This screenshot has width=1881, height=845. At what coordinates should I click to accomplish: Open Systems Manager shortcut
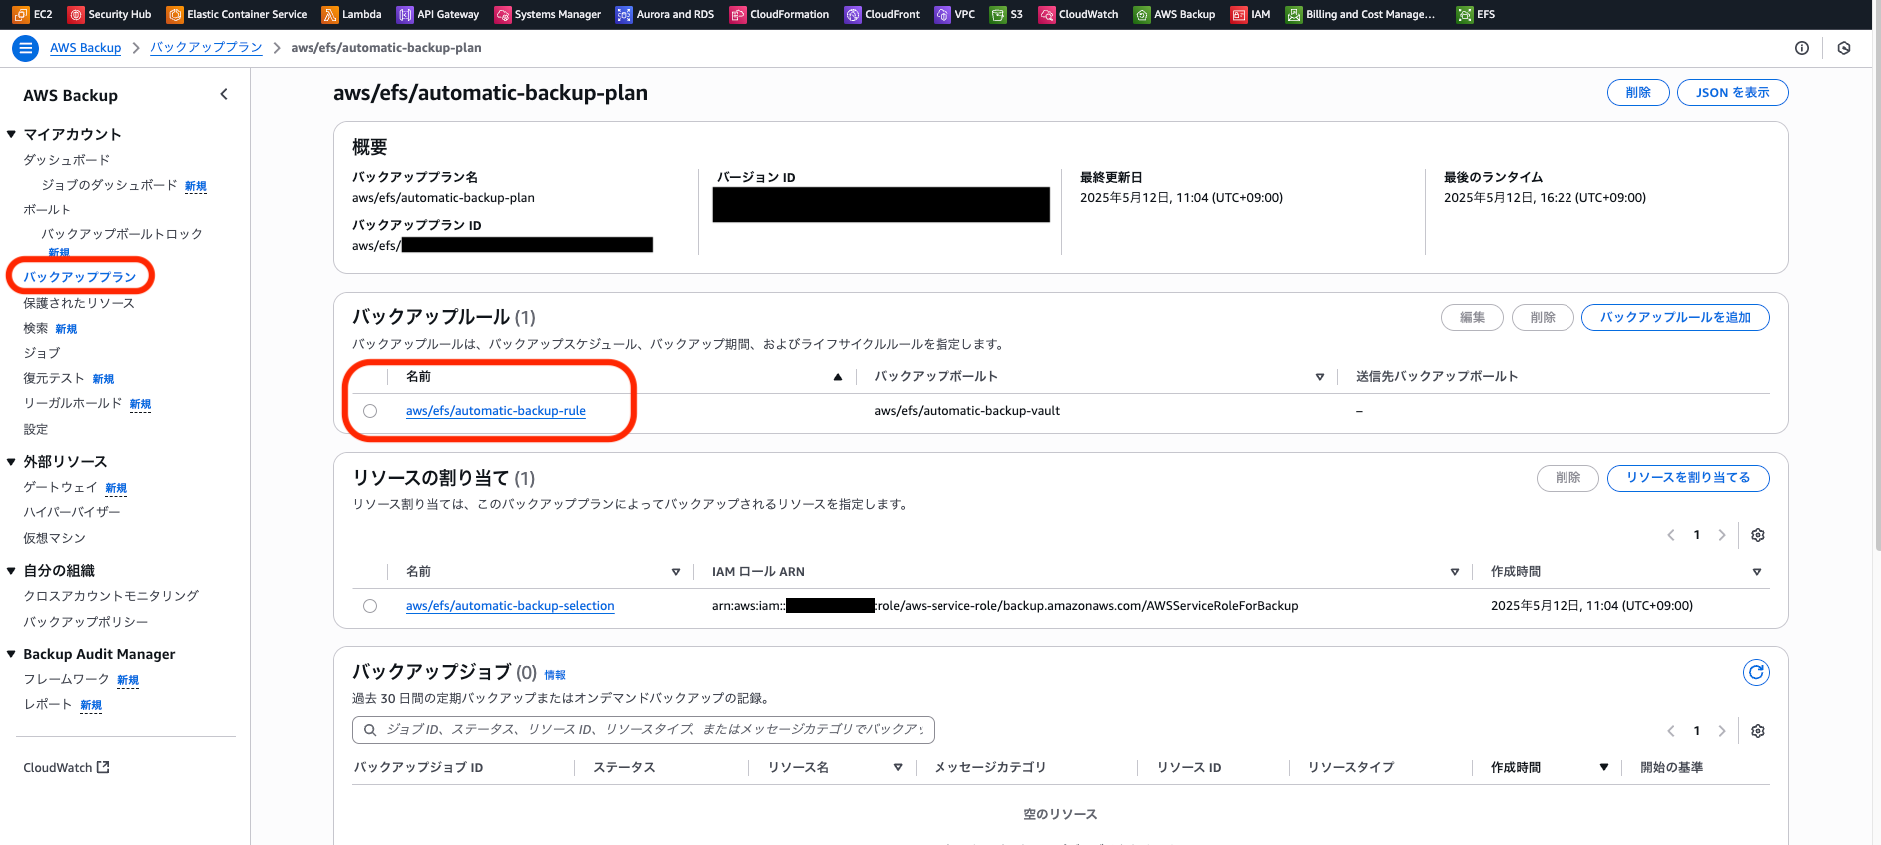pos(548,14)
